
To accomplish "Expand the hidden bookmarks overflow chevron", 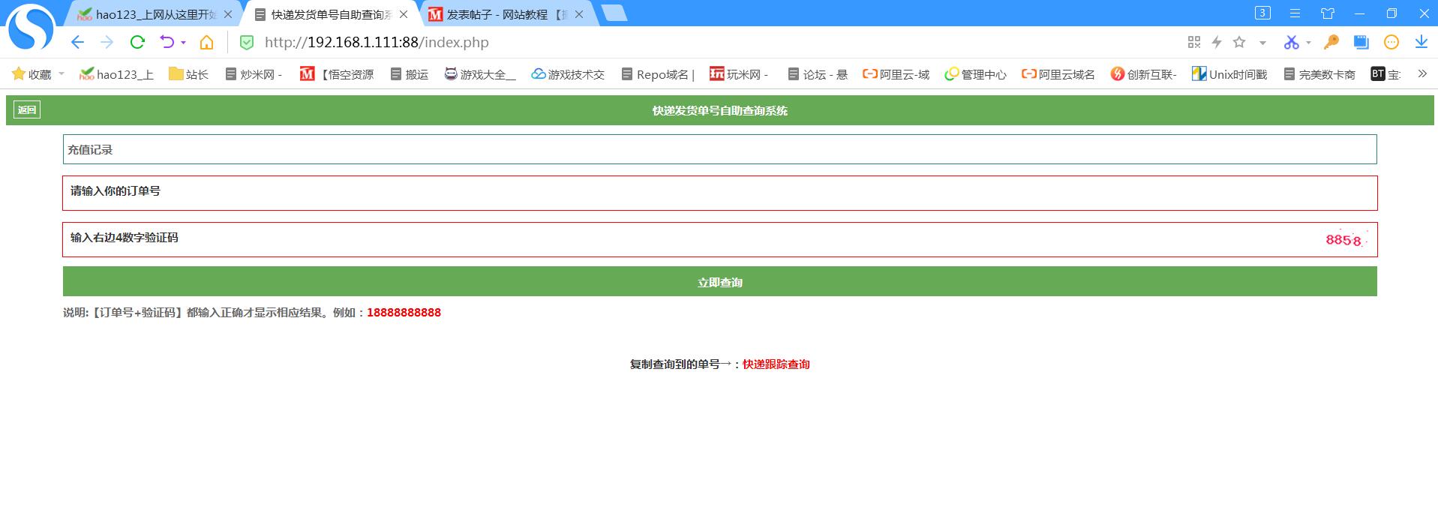I will (x=1421, y=73).
